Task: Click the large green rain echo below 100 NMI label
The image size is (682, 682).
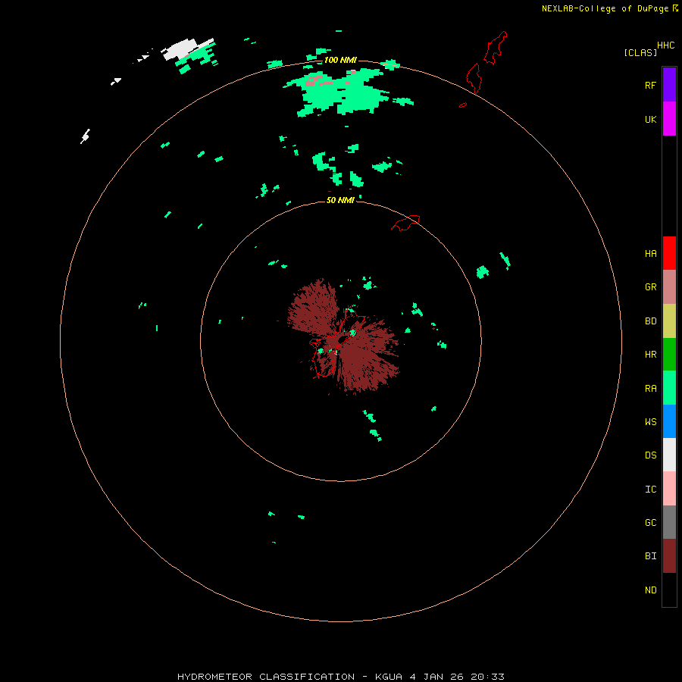Action: click(342, 93)
